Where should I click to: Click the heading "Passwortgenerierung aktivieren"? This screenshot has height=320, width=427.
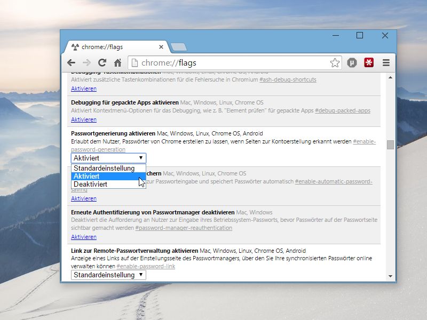(113, 133)
